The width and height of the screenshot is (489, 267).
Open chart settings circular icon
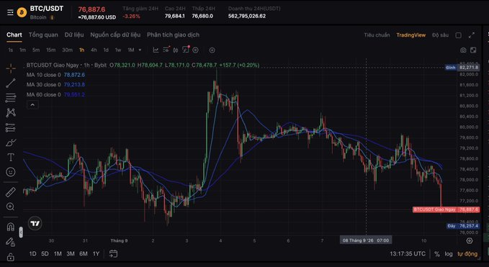pos(195,50)
